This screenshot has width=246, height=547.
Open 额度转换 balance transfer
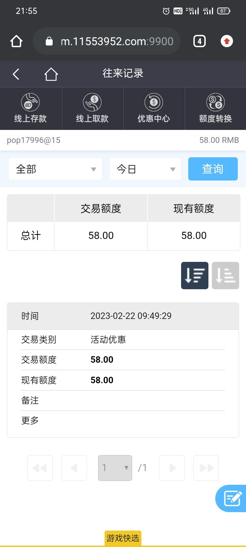[215, 108]
